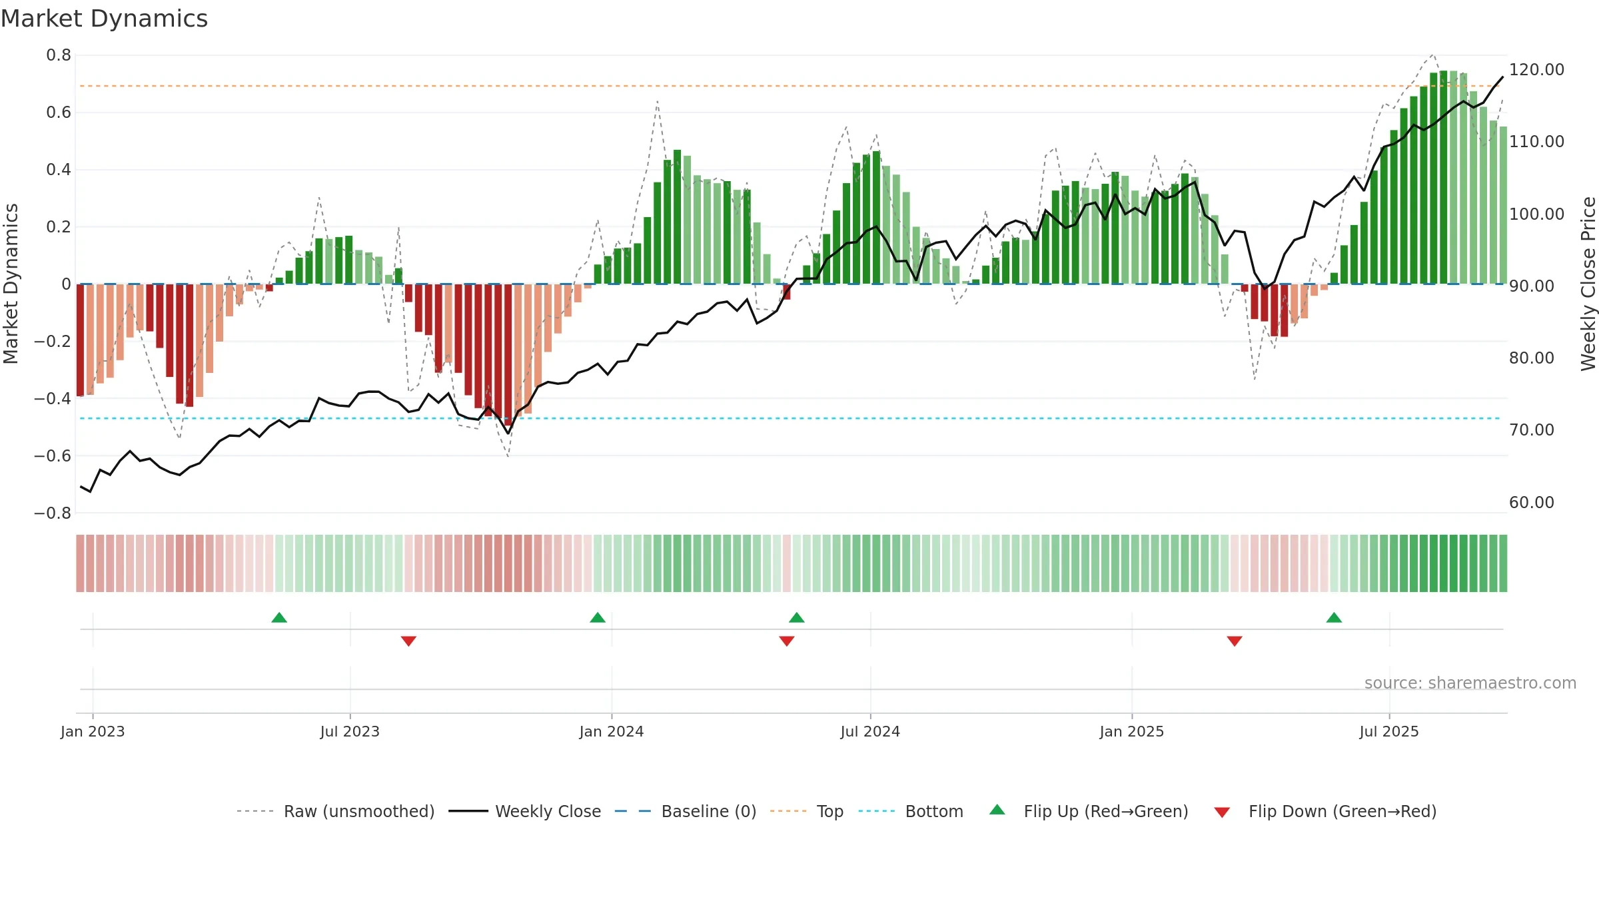Click the −0.6 left-axis label

click(x=53, y=456)
